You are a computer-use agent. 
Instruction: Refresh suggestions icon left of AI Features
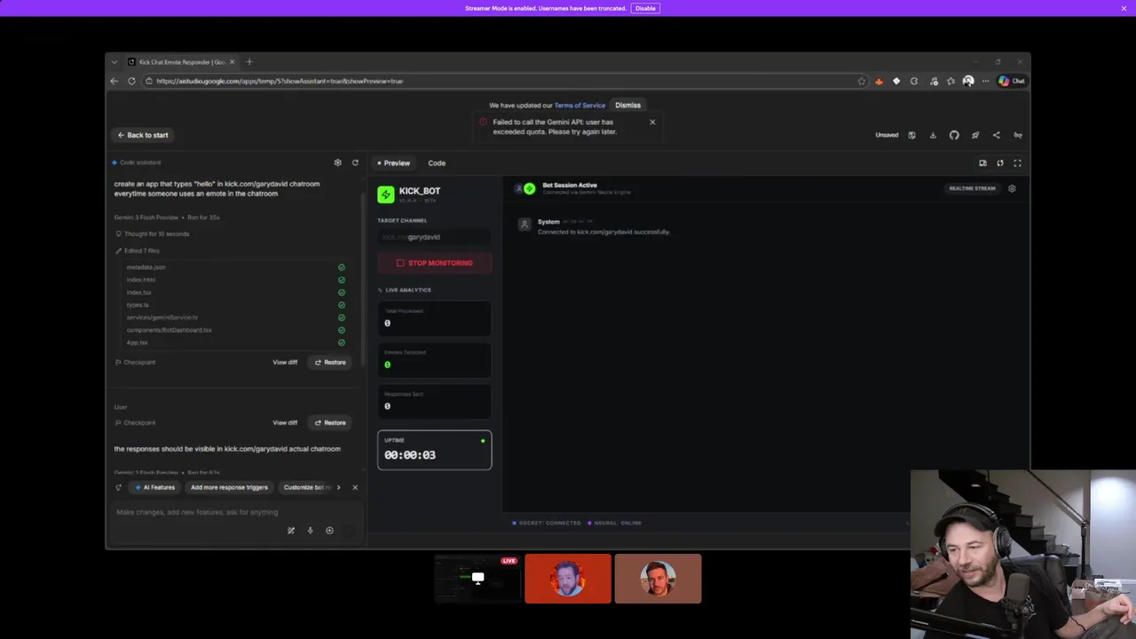pos(118,487)
